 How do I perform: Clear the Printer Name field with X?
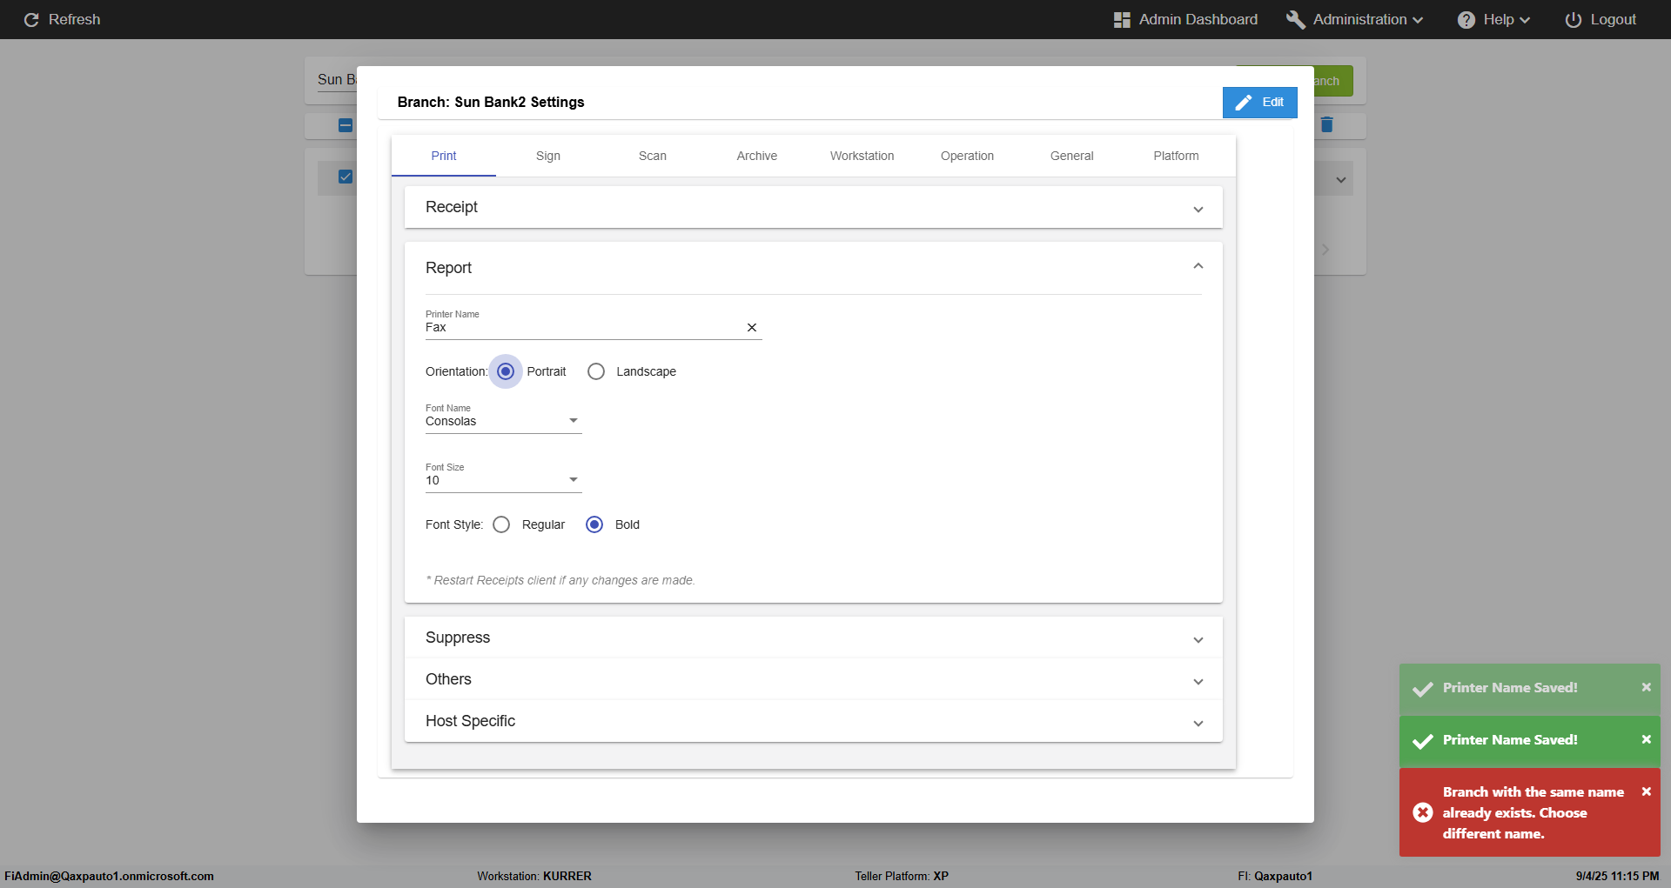(x=752, y=328)
